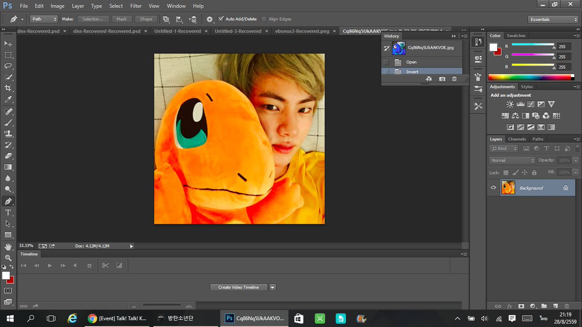Toggle Lock transparent pixels
The height and width of the screenshot is (327, 582).
coord(506,172)
